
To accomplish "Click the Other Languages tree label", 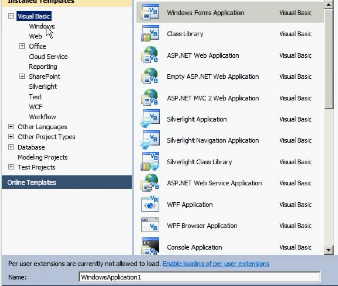I will coord(42,127).
